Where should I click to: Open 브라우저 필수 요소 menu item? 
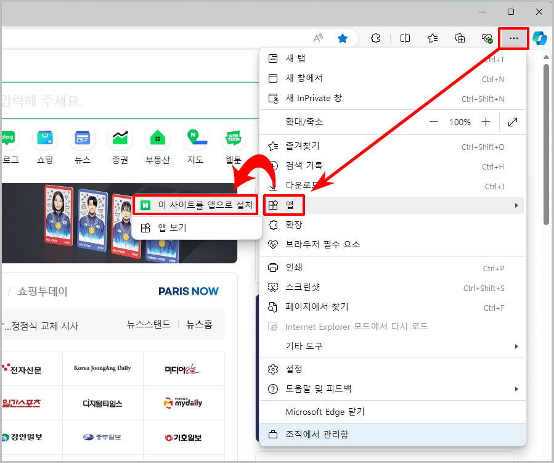392,245
